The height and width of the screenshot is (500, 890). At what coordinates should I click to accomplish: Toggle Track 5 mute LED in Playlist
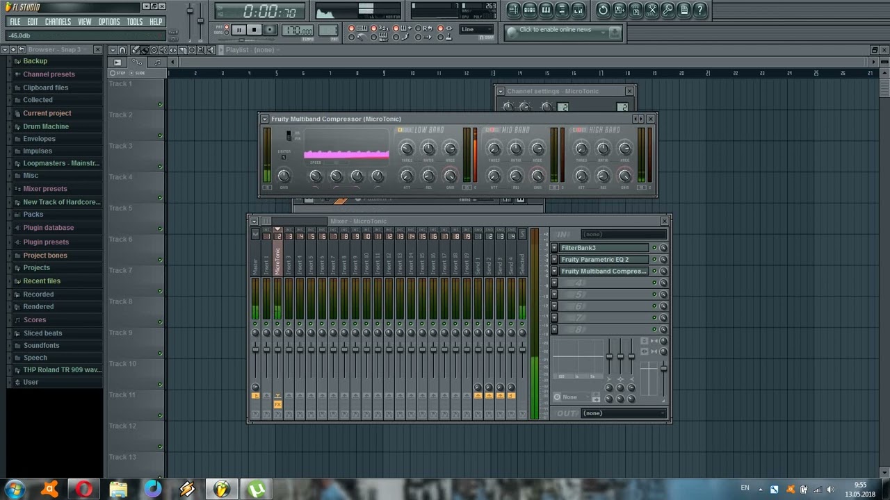(160, 228)
